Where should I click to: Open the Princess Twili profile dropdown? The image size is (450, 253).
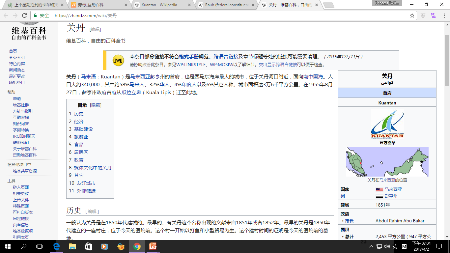click(x=388, y=3)
